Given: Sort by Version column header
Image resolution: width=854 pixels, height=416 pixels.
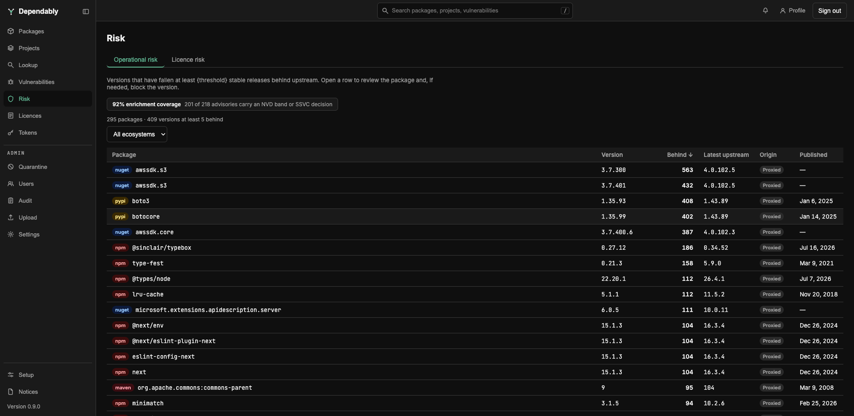Looking at the screenshot, I should tap(612, 155).
